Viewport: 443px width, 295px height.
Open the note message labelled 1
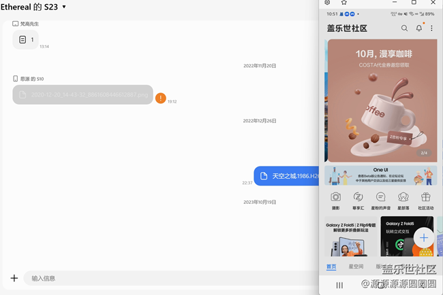(x=26, y=40)
